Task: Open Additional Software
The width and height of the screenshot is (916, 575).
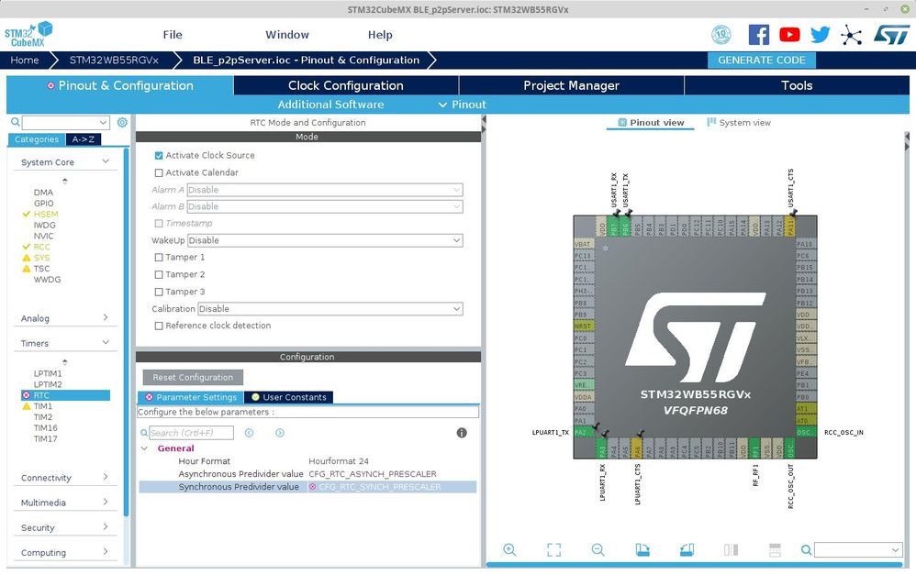Action: (330, 105)
